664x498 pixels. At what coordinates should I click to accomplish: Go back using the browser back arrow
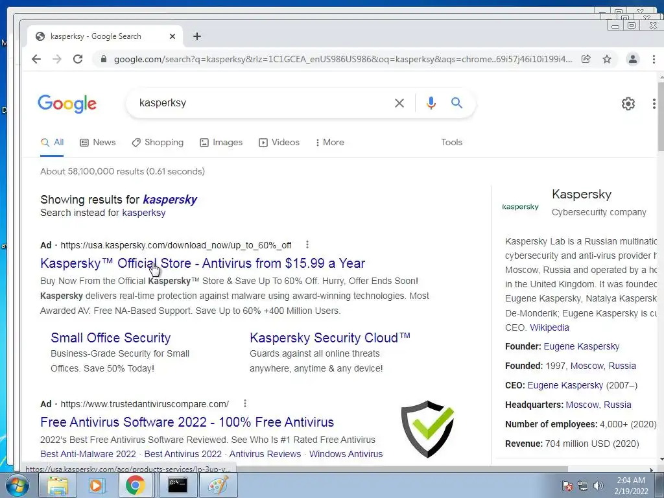point(36,59)
